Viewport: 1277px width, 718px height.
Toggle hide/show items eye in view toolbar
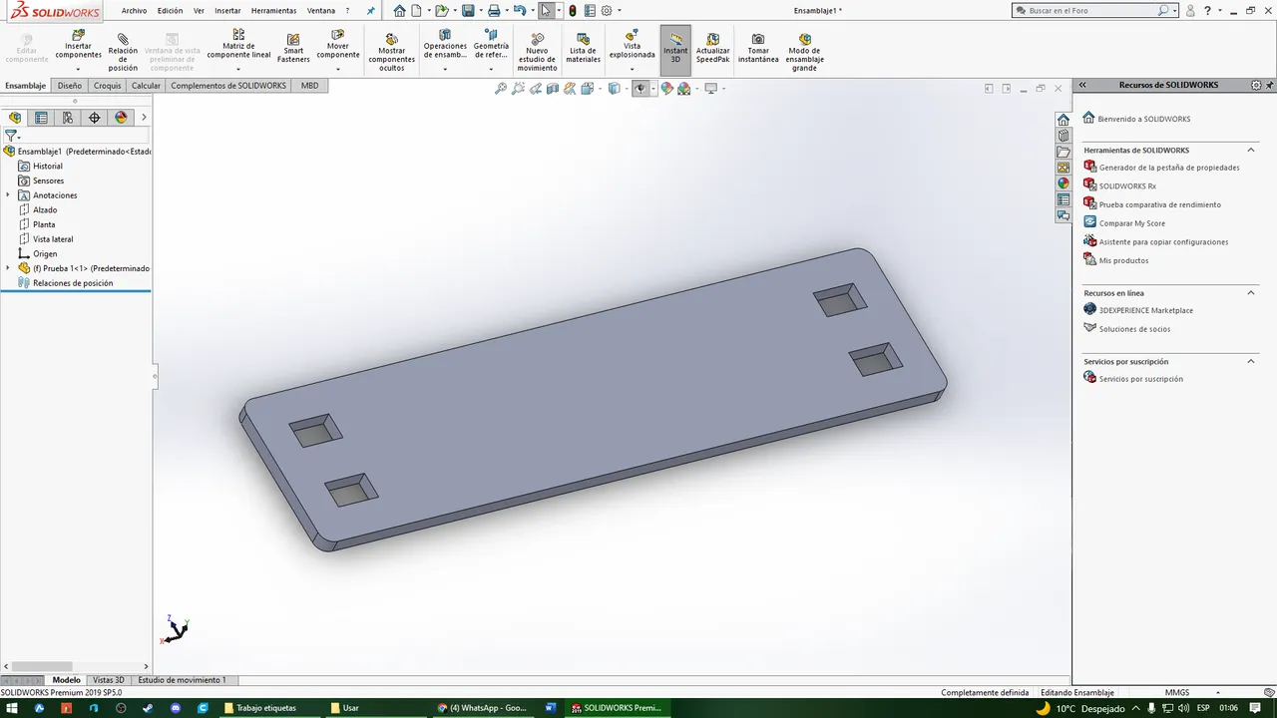coord(639,89)
